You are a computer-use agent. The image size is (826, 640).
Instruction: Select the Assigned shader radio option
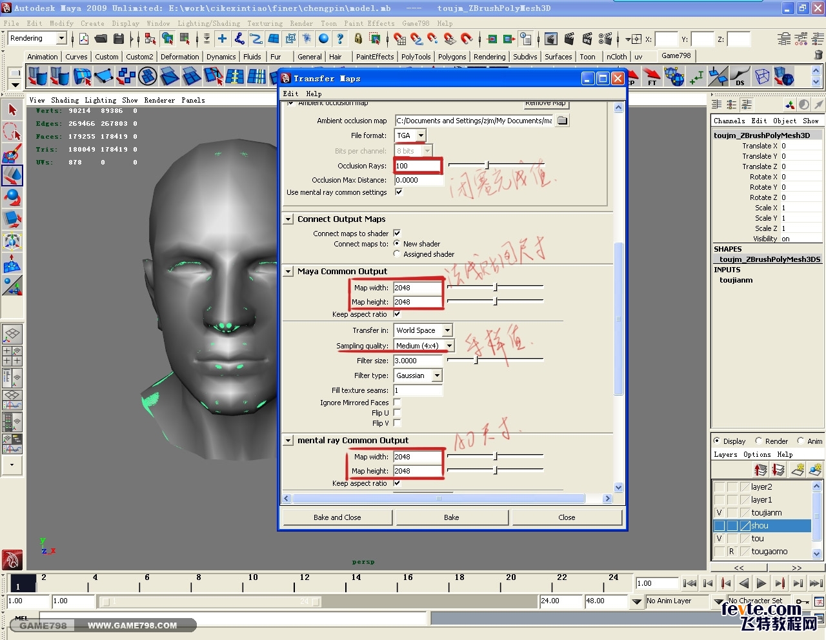(x=397, y=254)
